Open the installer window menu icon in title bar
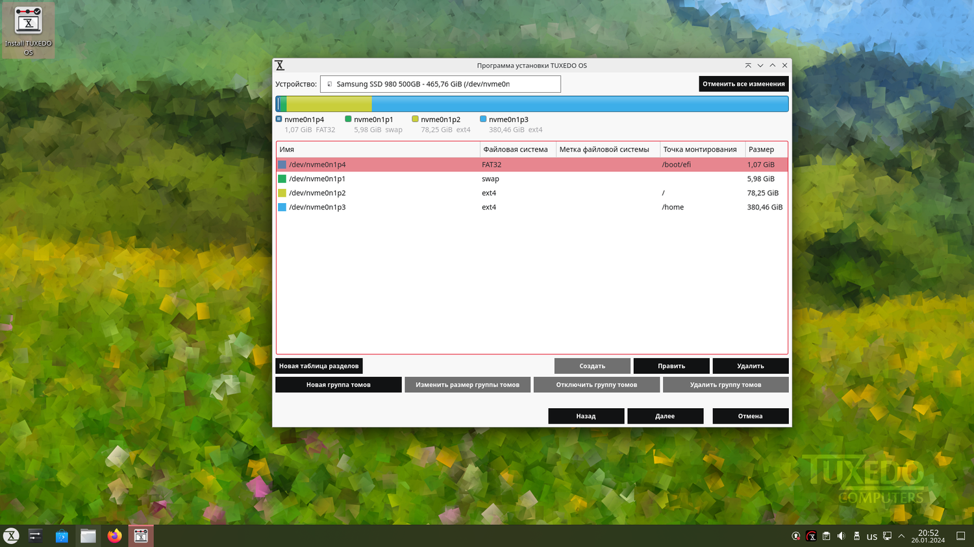 click(280, 66)
